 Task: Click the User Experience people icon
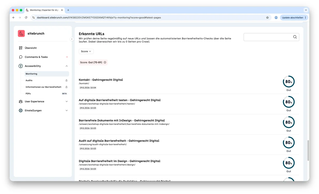click(x=21, y=101)
